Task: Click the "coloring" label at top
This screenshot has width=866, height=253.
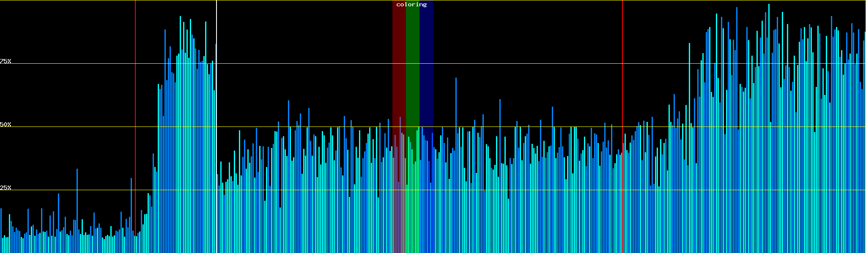Action: click(x=411, y=5)
